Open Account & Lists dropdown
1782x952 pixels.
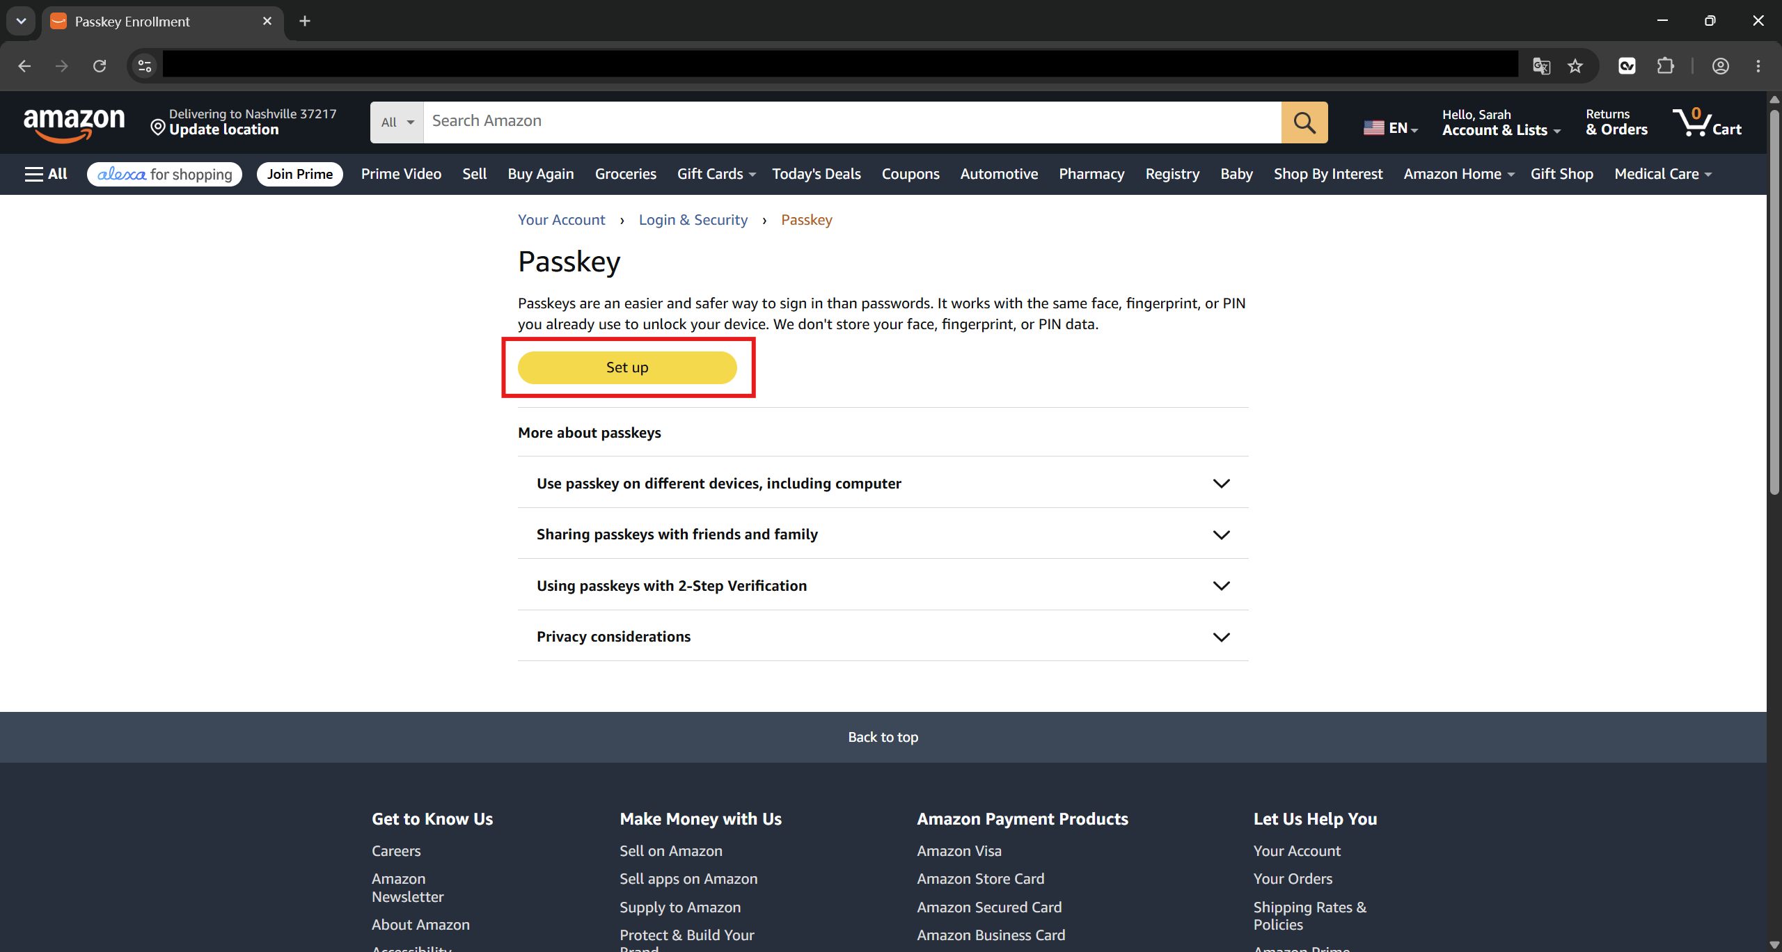coord(1501,122)
